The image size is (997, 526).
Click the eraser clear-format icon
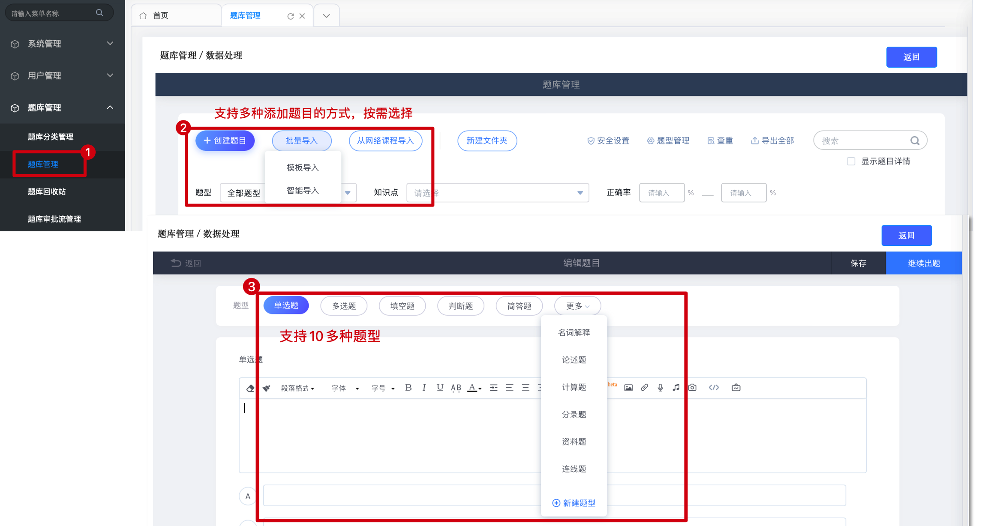(x=250, y=388)
